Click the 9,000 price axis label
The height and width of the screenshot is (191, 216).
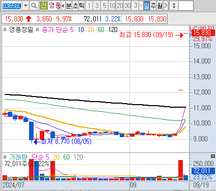201,139
